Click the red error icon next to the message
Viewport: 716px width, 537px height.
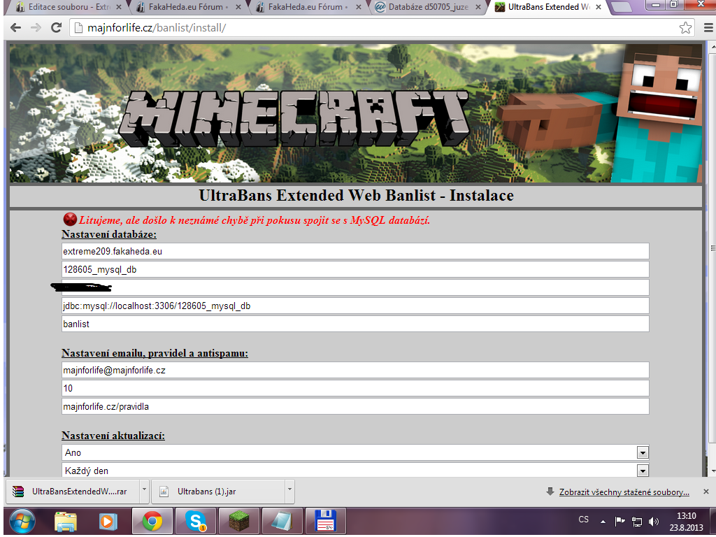coord(70,219)
